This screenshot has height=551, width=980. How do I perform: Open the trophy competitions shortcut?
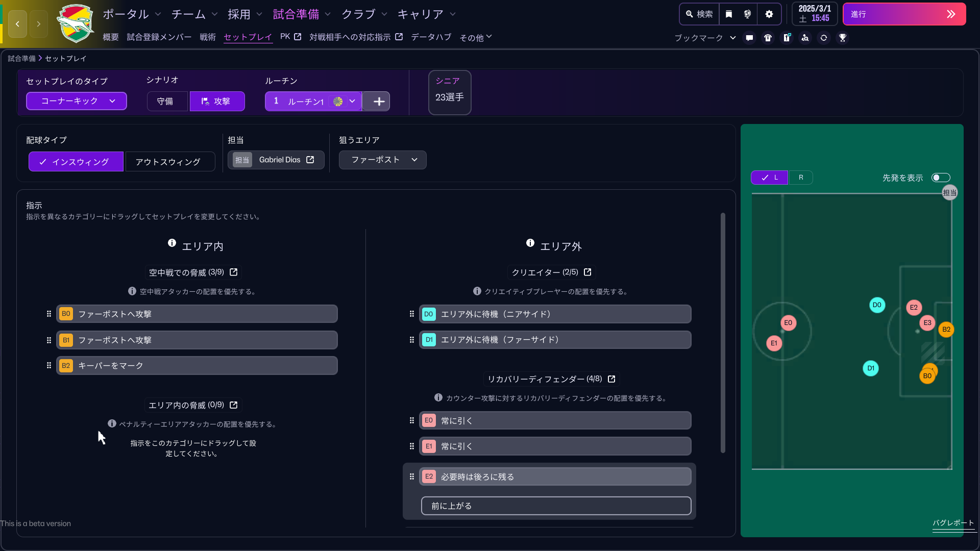pos(843,38)
